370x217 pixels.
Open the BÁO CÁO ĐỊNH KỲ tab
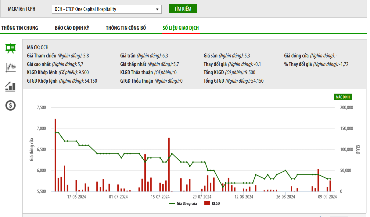pyautogui.click(x=72, y=28)
